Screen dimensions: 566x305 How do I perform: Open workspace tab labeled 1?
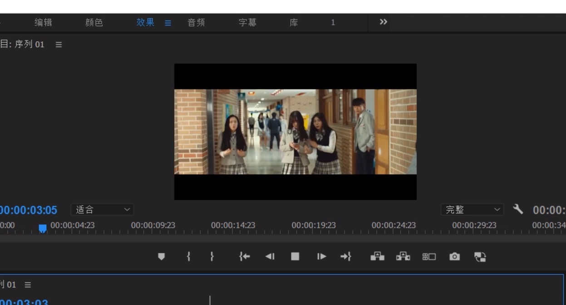click(333, 22)
